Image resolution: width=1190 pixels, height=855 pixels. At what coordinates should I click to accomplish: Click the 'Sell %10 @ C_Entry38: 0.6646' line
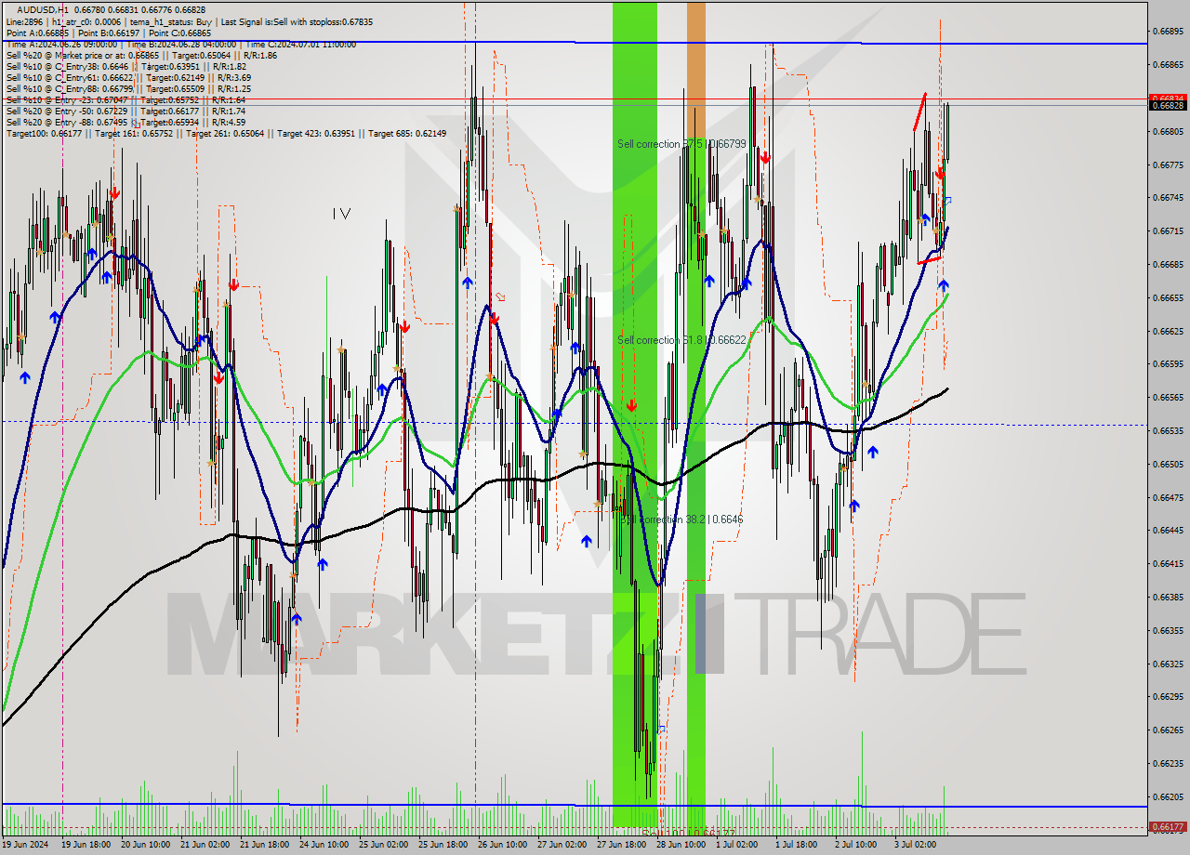126,66
